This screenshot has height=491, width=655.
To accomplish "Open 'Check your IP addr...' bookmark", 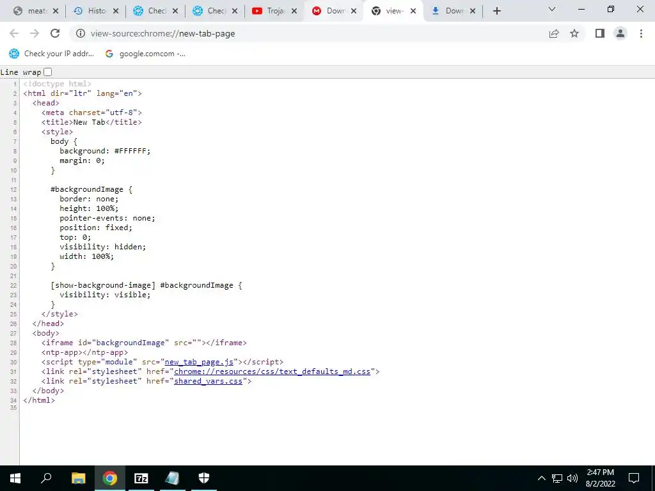I will [51, 54].
